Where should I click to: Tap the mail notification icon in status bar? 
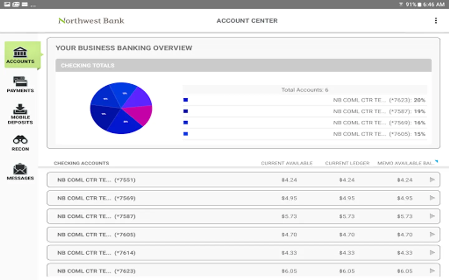point(25,4)
